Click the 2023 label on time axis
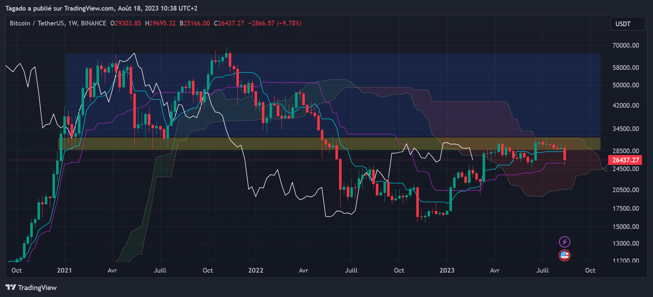653x297 pixels. tap(447, 270)
